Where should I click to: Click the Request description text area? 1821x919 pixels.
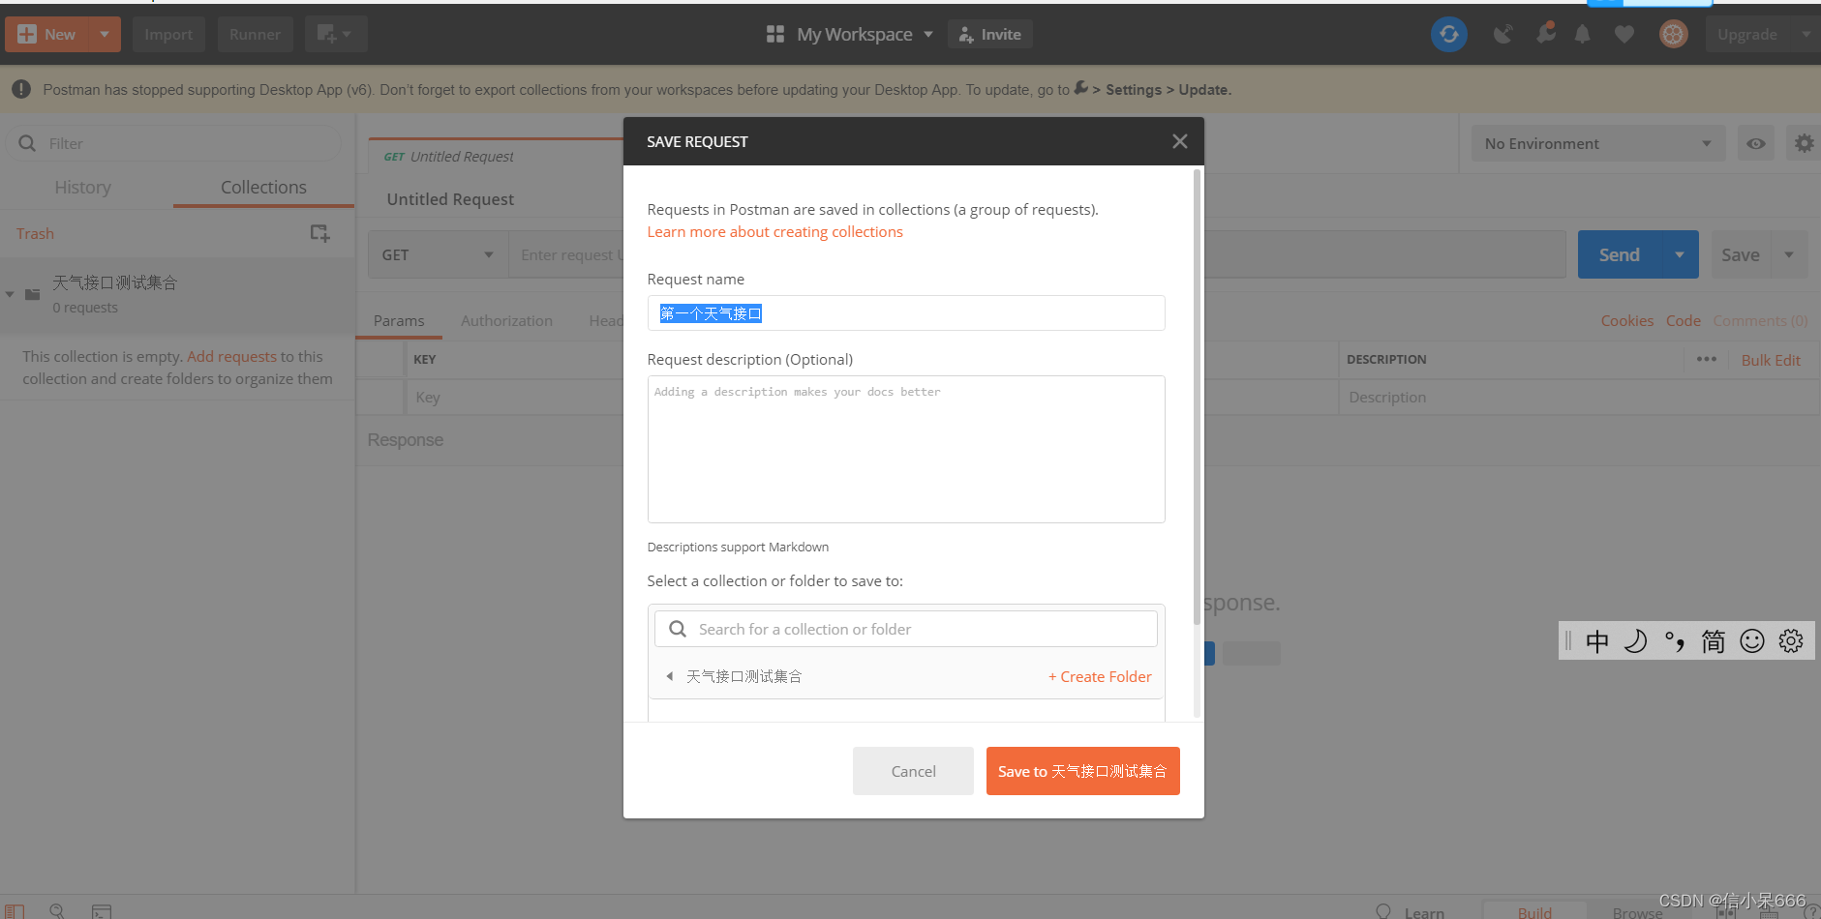[906, 449]
